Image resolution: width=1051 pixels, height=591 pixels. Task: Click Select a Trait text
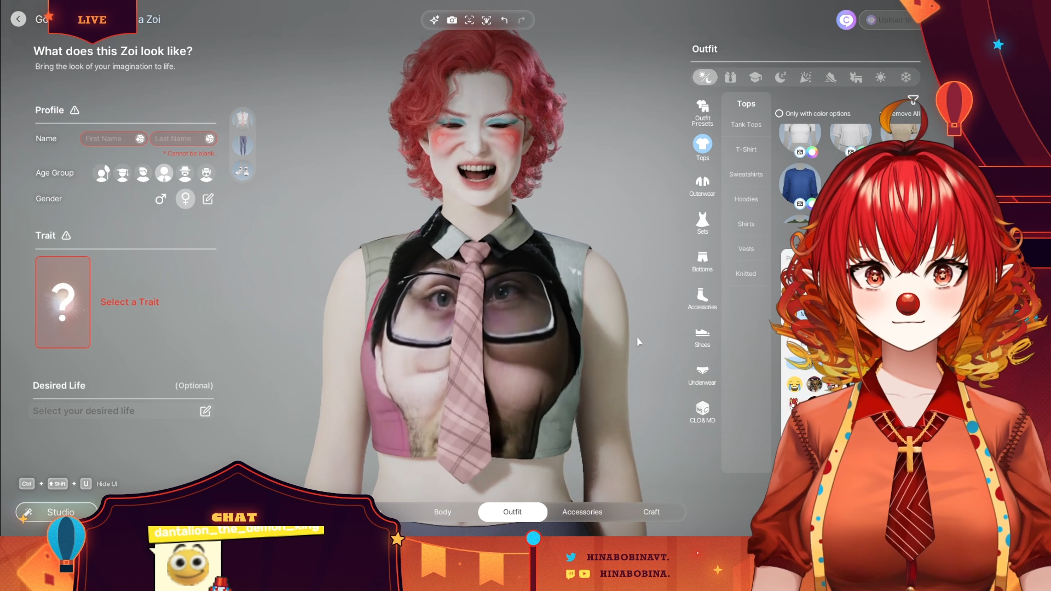(130, 302)
